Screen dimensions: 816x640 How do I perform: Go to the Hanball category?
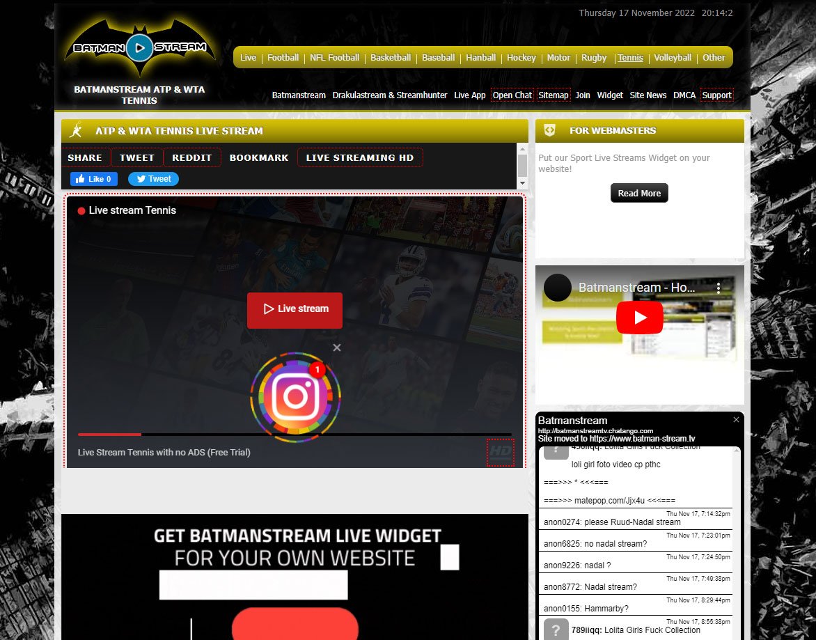[481, 58]
